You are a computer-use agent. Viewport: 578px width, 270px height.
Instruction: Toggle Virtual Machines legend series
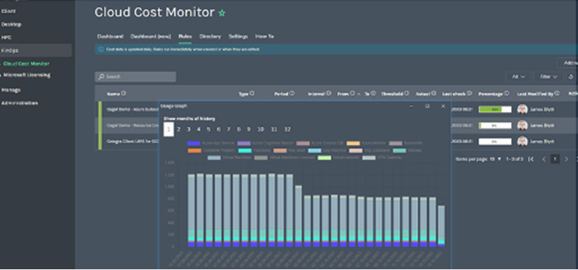click(229, 157)
